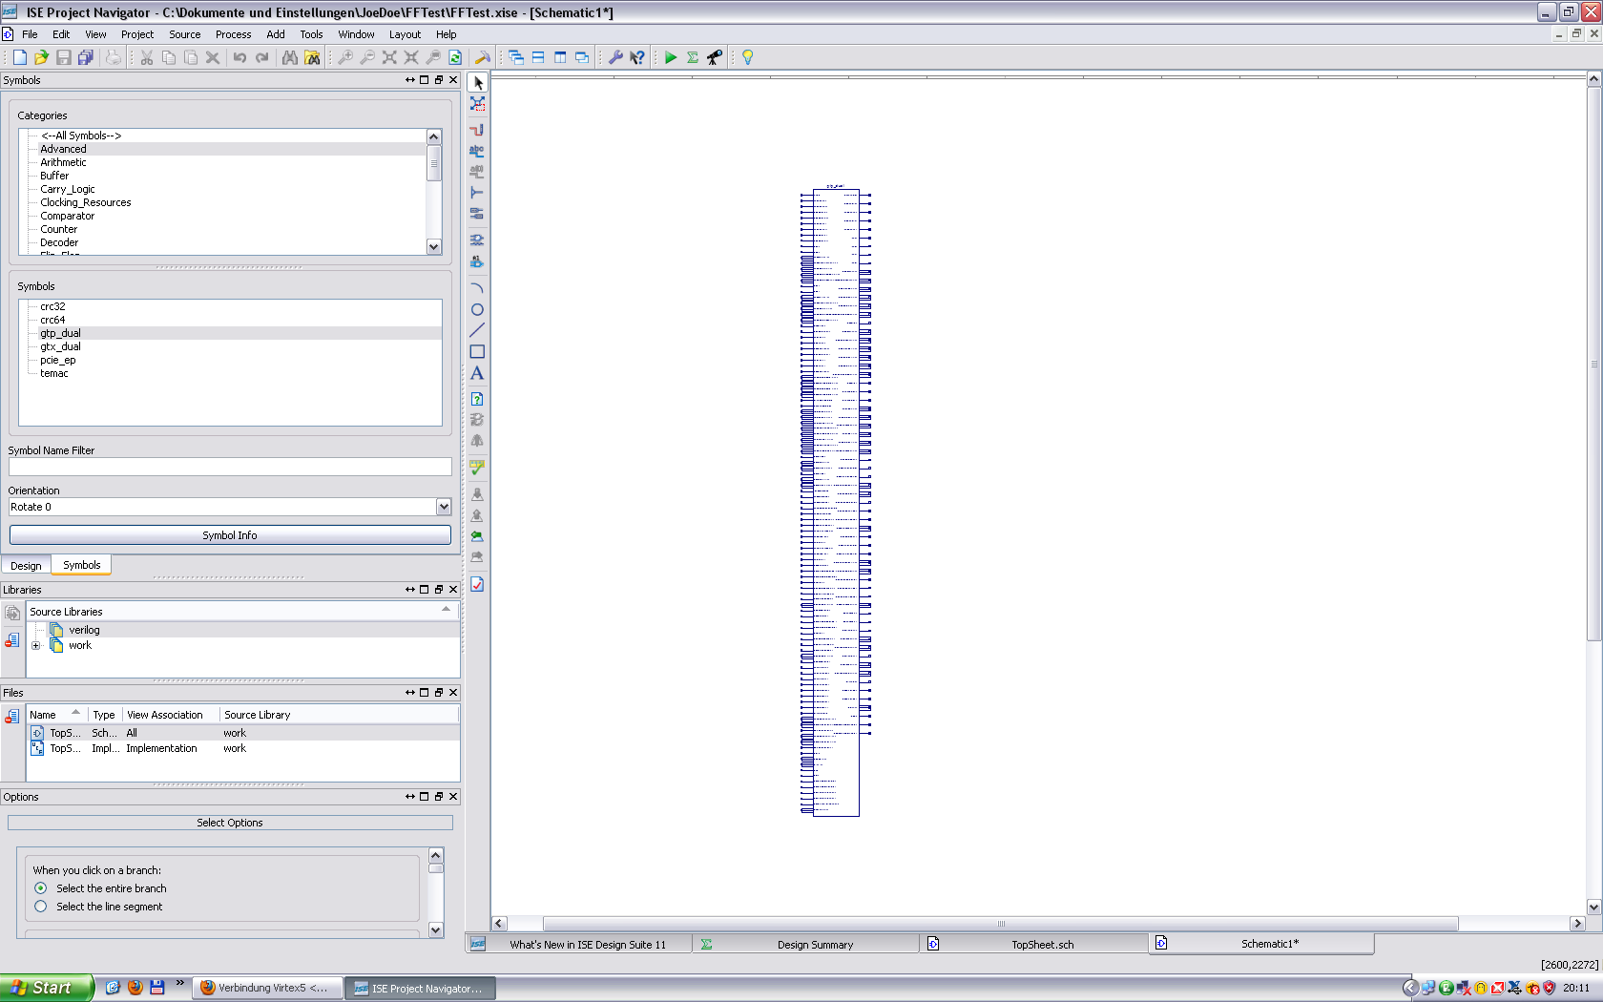Image resolution: width=1603 pixels, height=1002 pixels.
Task: Click the Symbol Info button
Action: pyautogui.click(x=230, y=535)
